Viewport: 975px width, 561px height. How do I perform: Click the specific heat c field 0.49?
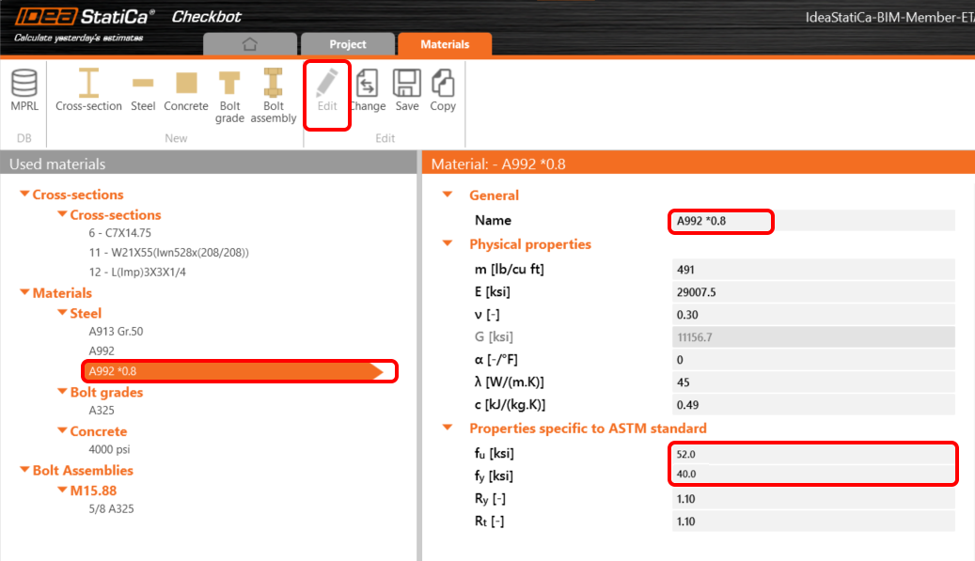pyautogui.click(x=813, y=404)
